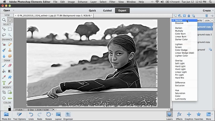
Task: Toggle the Layers panel button
Action: tap(169, 116)
